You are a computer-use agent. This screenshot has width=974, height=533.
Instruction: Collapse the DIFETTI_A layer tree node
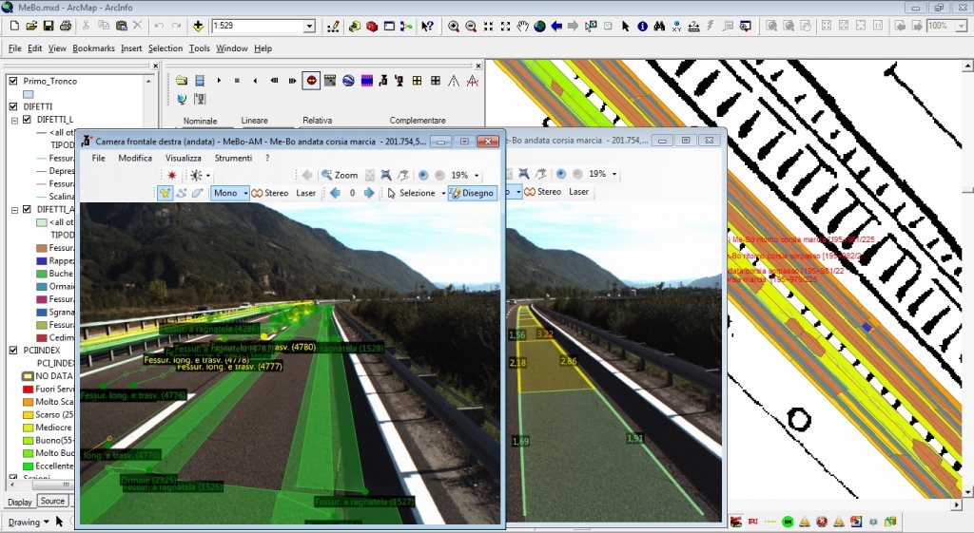[14, 210]
